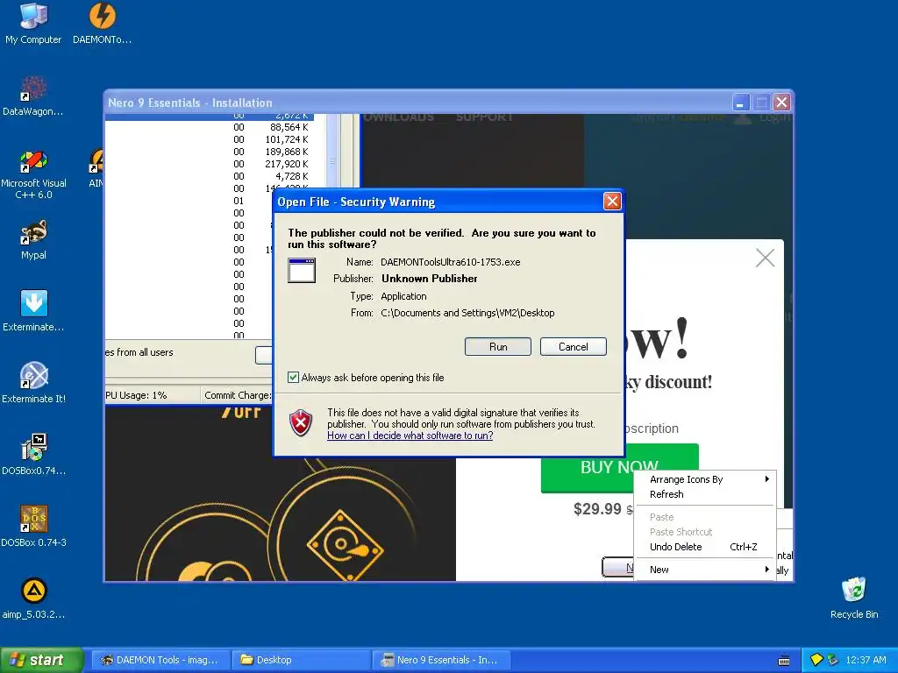Click the keyboard icon on the taskbar
The image size is (898, 673).
(x=784, y=661)
